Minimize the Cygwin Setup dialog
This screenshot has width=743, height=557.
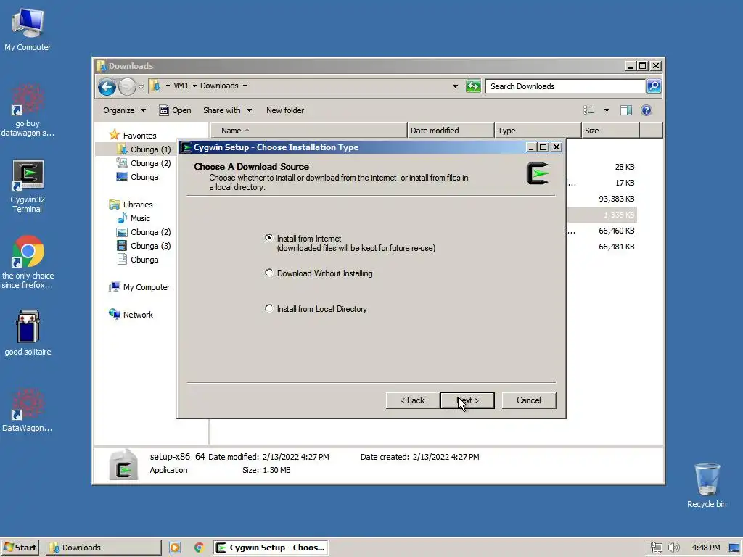[x=530, y=147]
